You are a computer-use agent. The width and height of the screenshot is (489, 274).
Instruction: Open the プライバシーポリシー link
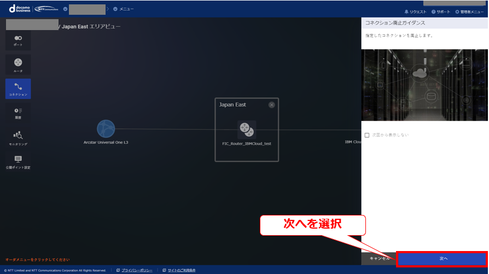click(x=137, y=270)
